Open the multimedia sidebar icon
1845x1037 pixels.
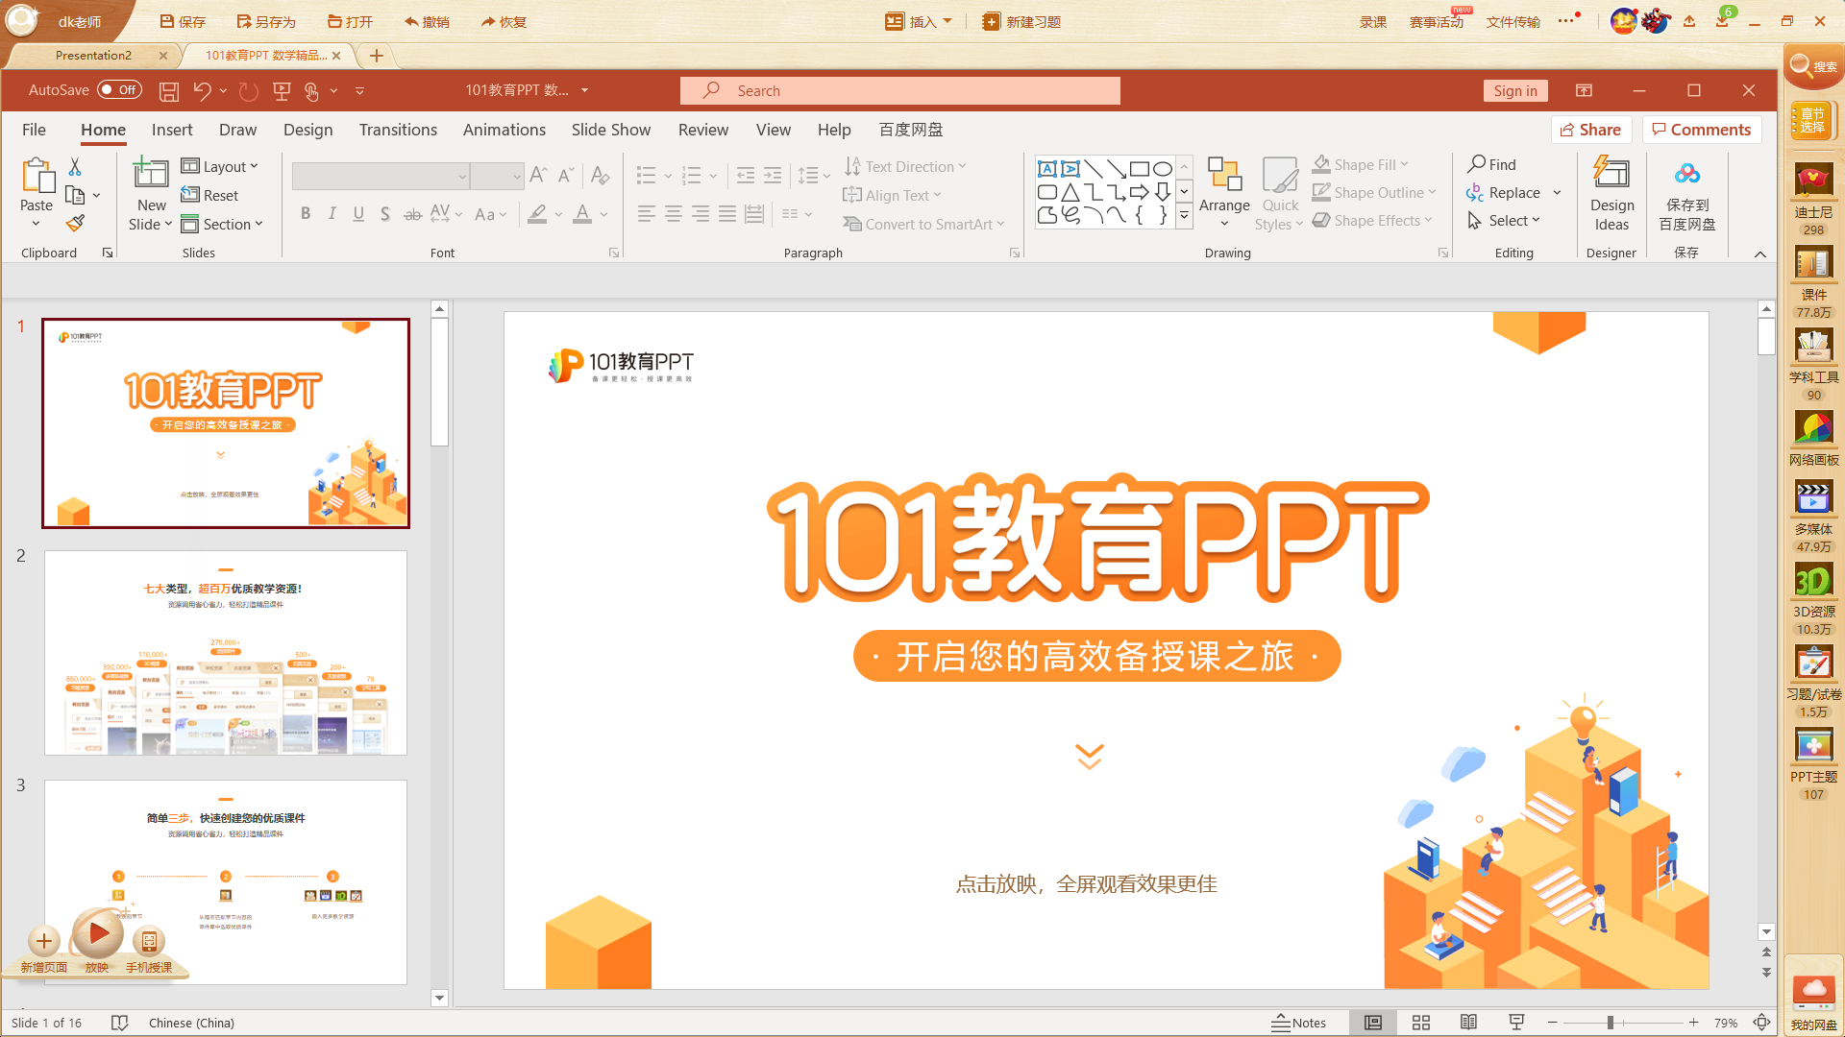point(1813,498)
